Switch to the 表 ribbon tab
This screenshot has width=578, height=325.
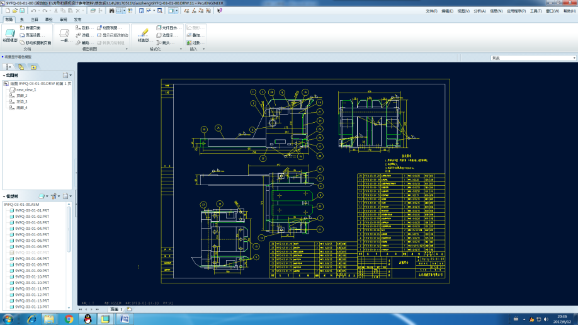21,20
